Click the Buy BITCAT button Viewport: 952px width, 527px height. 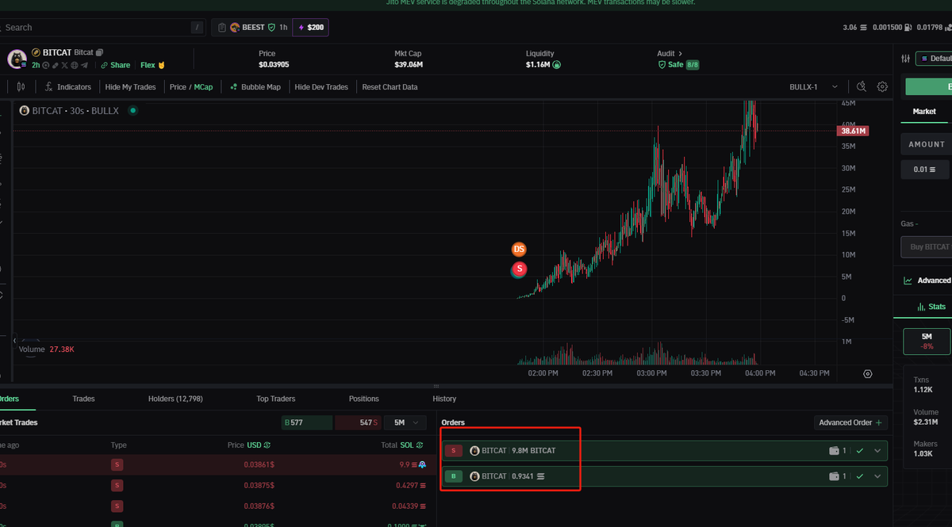(x=927, y=247)
